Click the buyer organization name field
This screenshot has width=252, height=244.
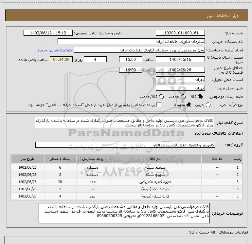point(131,42)
